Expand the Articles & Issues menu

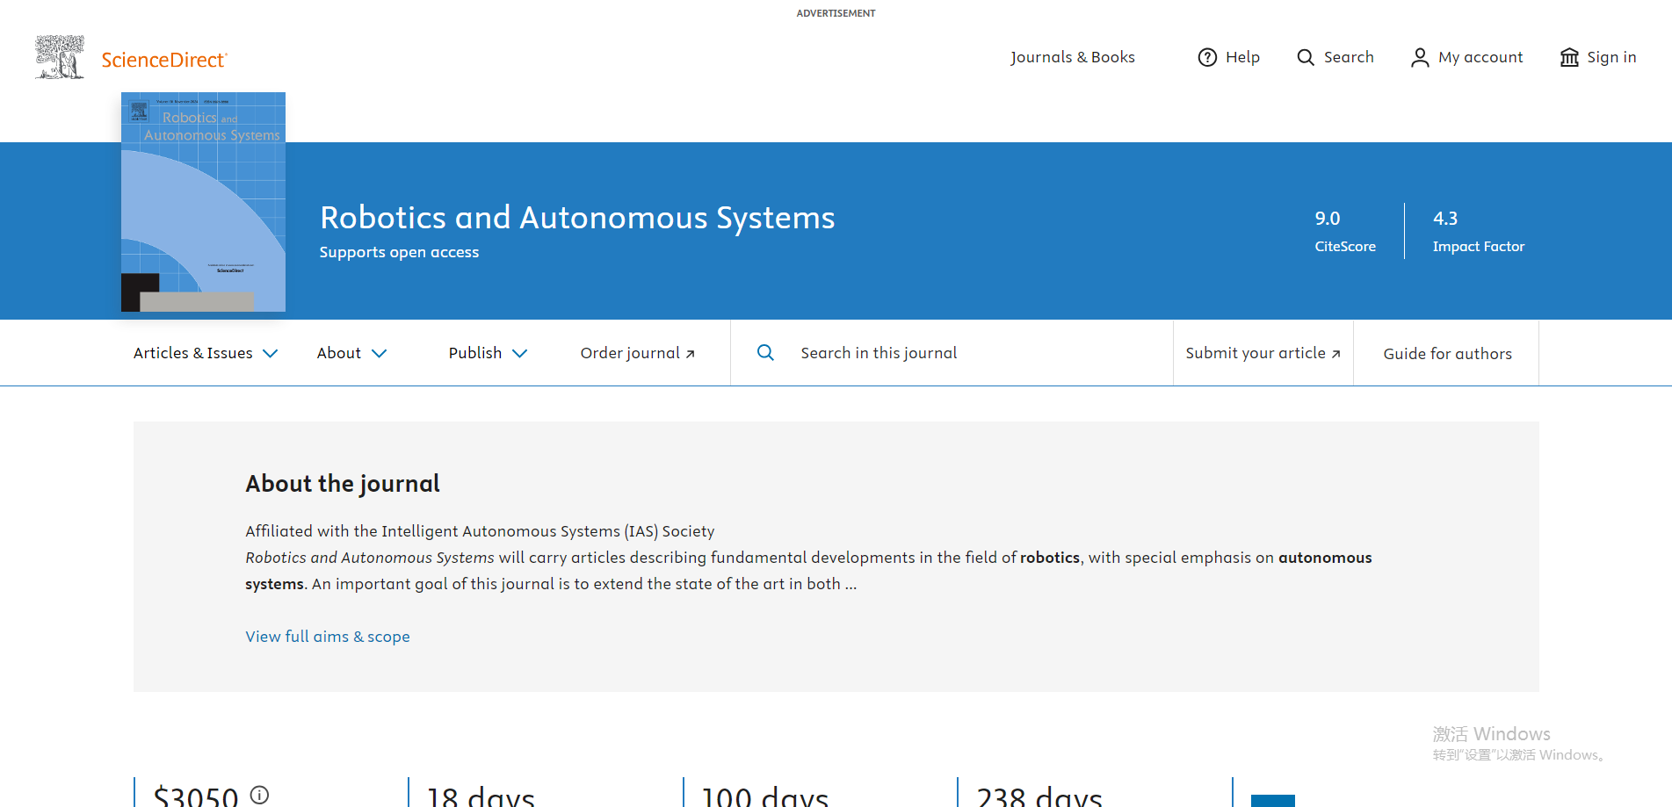click(x=206, y=353)
